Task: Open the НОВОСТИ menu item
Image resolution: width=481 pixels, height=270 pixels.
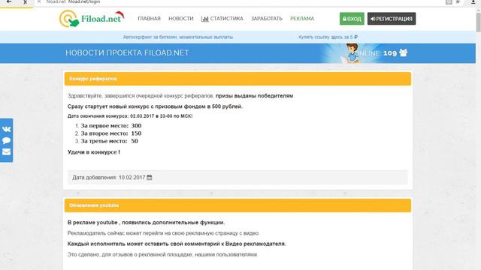Action: 181,19
